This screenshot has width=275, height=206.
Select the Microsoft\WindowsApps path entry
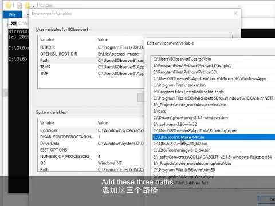pyautogui.click(x=214, y=78)
